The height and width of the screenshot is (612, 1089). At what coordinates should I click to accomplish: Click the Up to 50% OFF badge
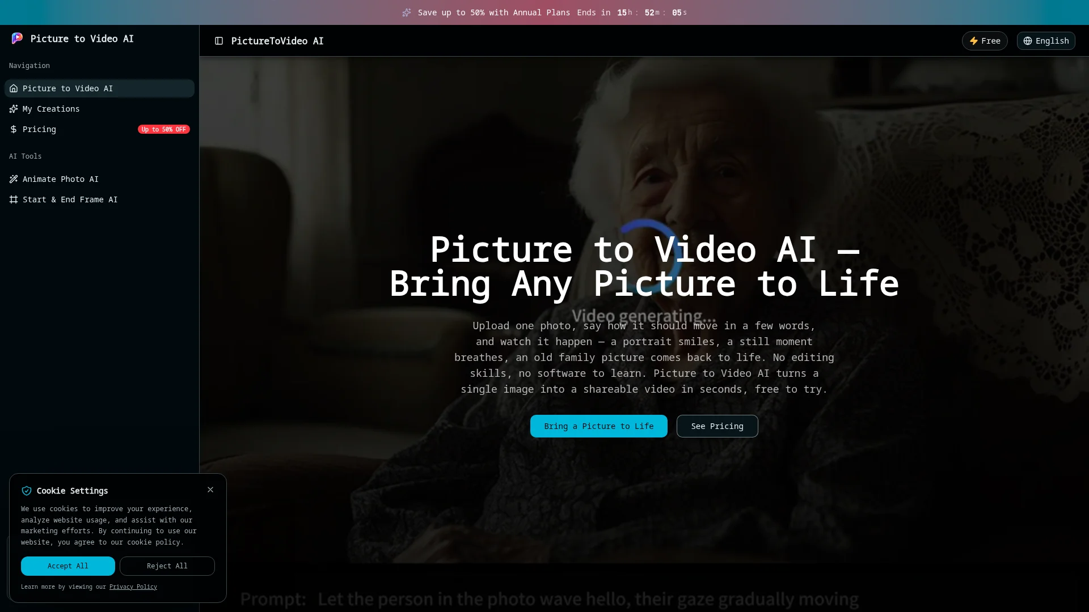[x=164, y=129]
